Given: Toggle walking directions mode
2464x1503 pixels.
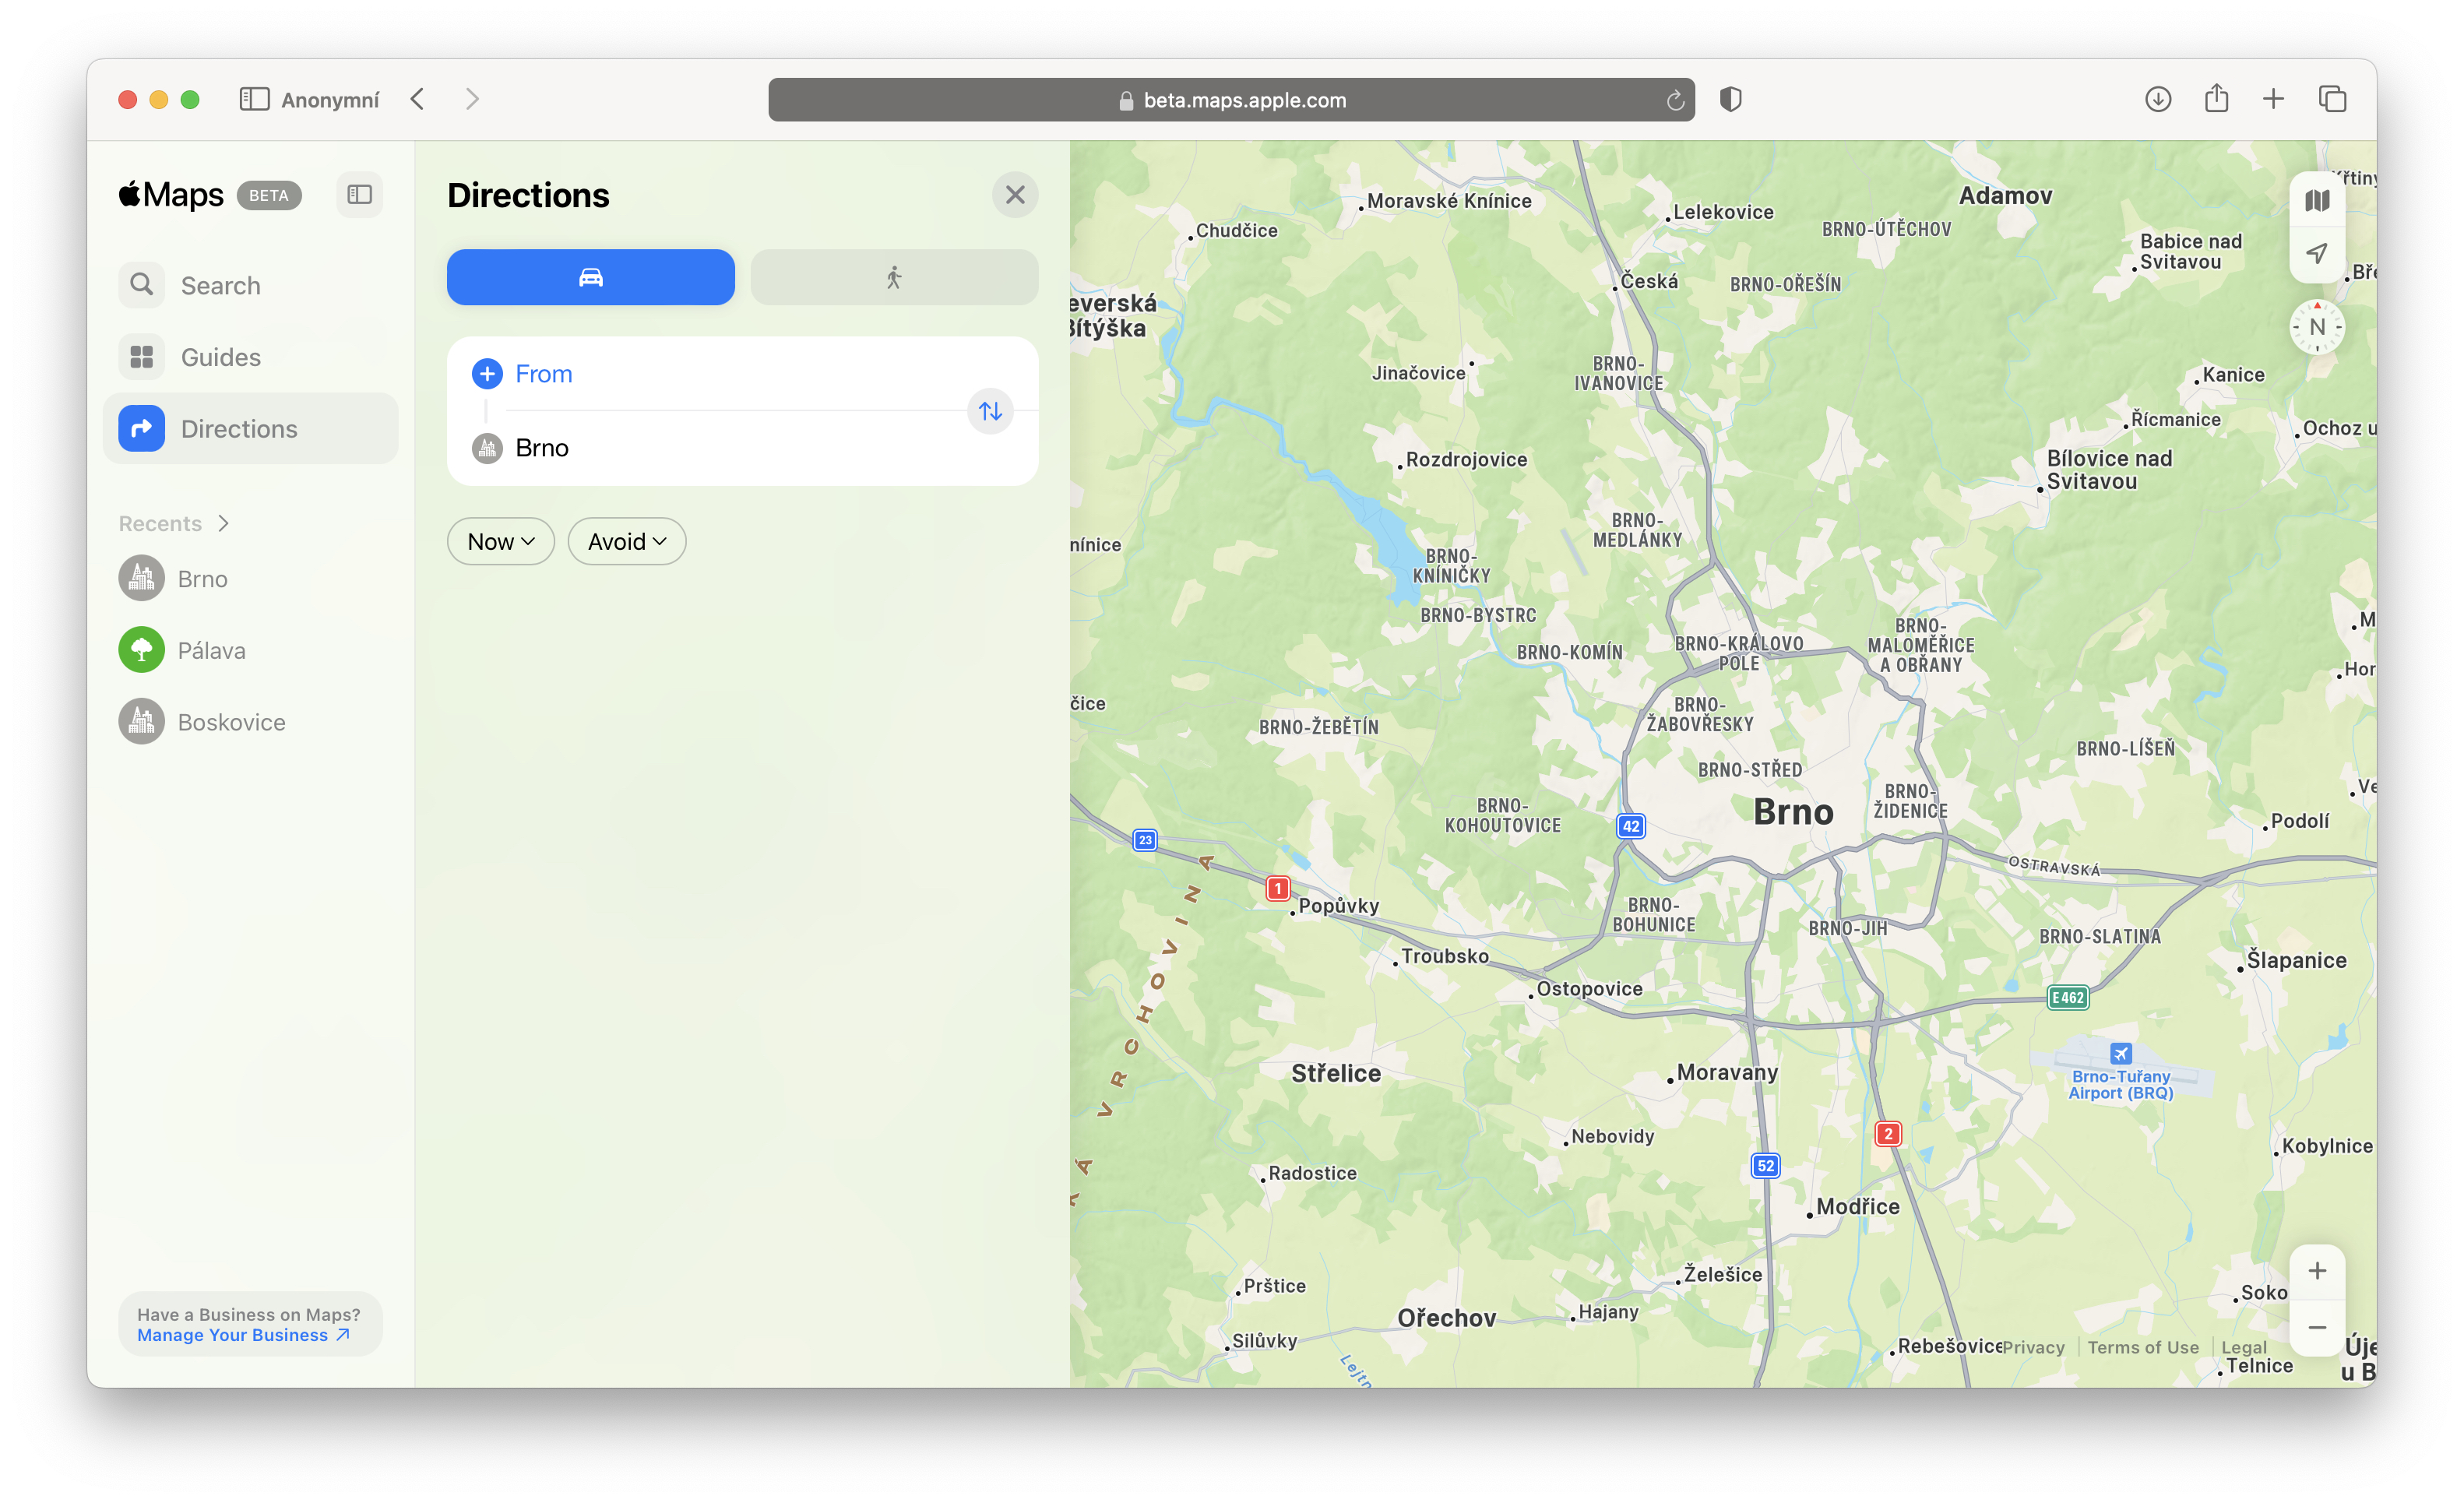Looking at the screenshot, I should [x=893, y=277].
